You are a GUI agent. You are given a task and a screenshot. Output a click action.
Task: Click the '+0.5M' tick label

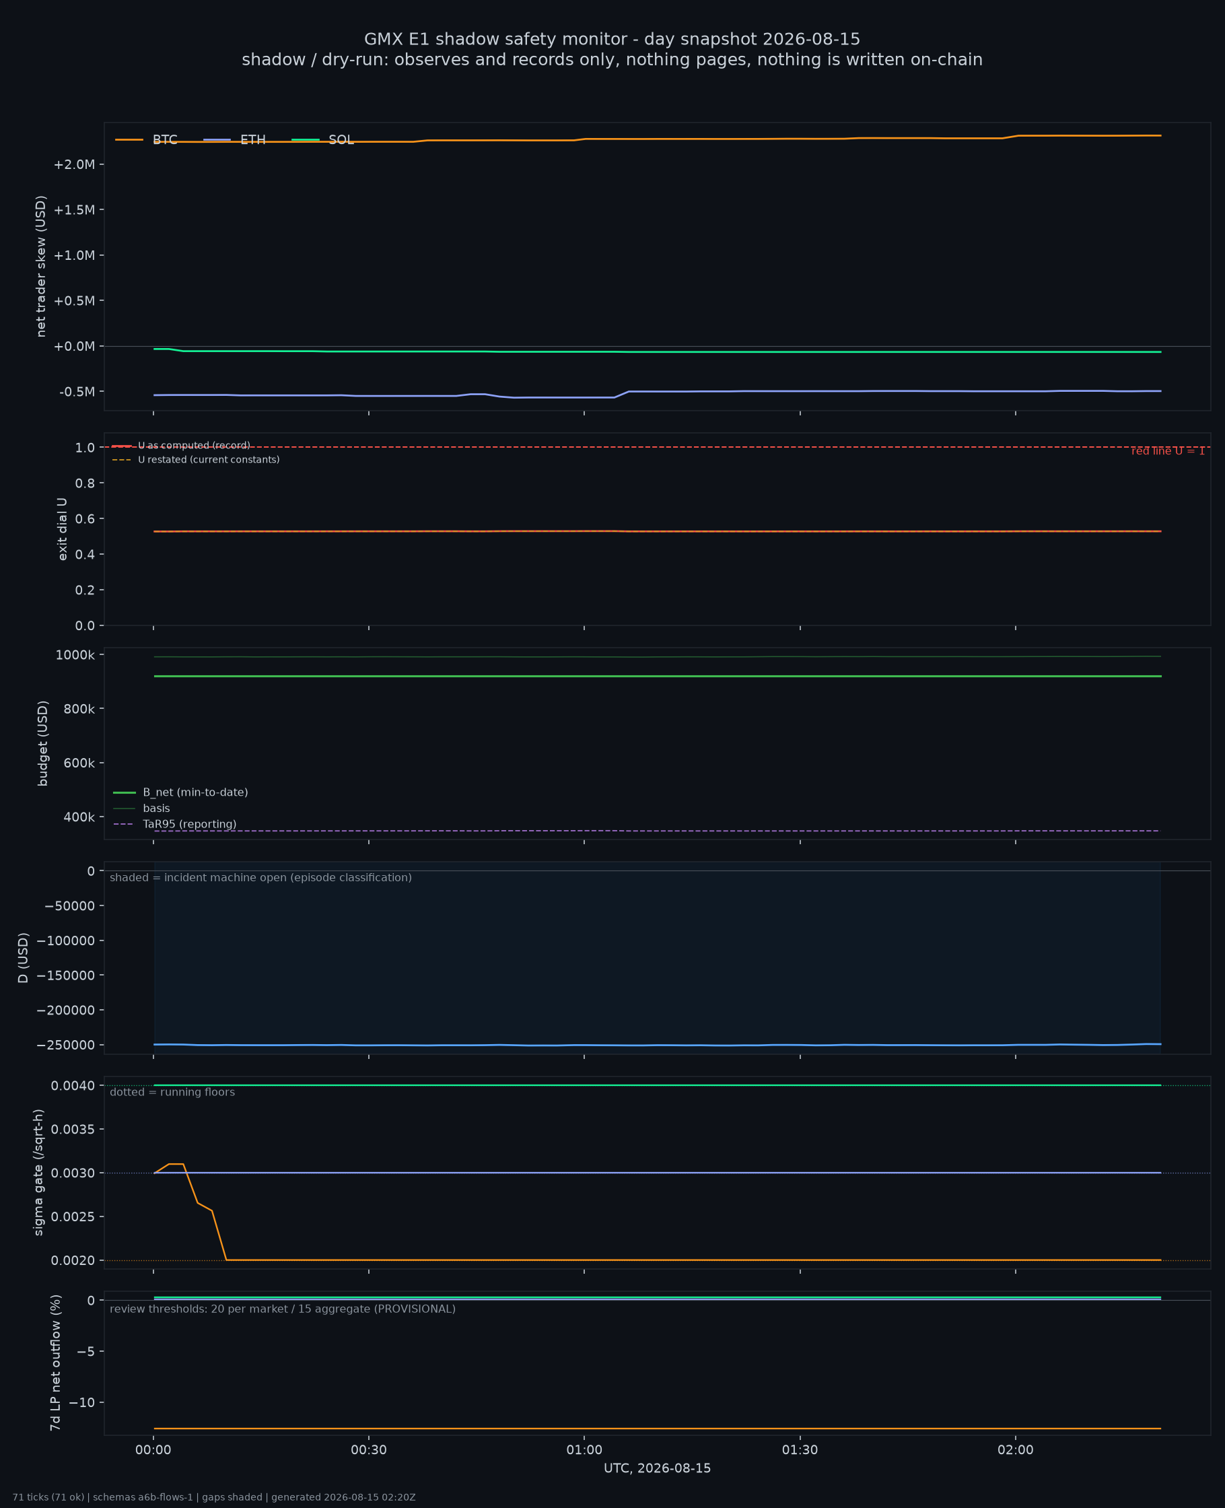click(74, 301)
